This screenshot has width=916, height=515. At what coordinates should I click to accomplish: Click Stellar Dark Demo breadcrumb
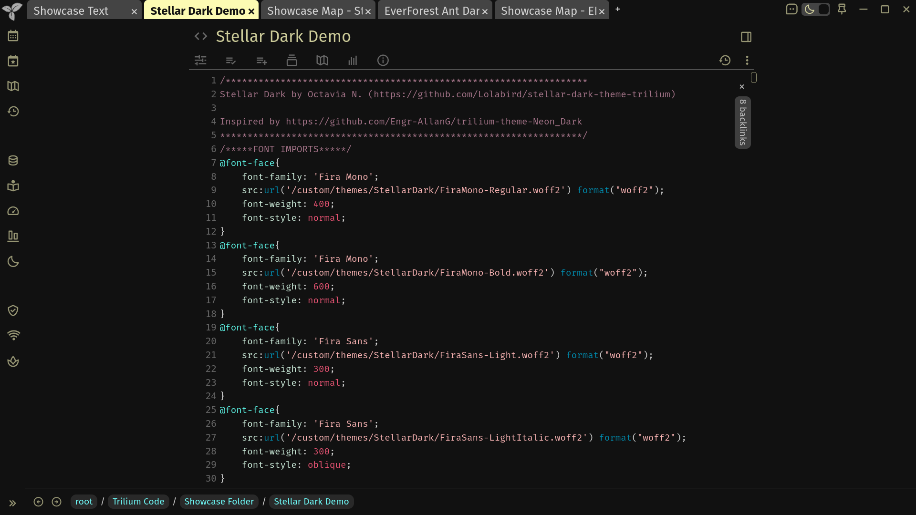point(311,502)
